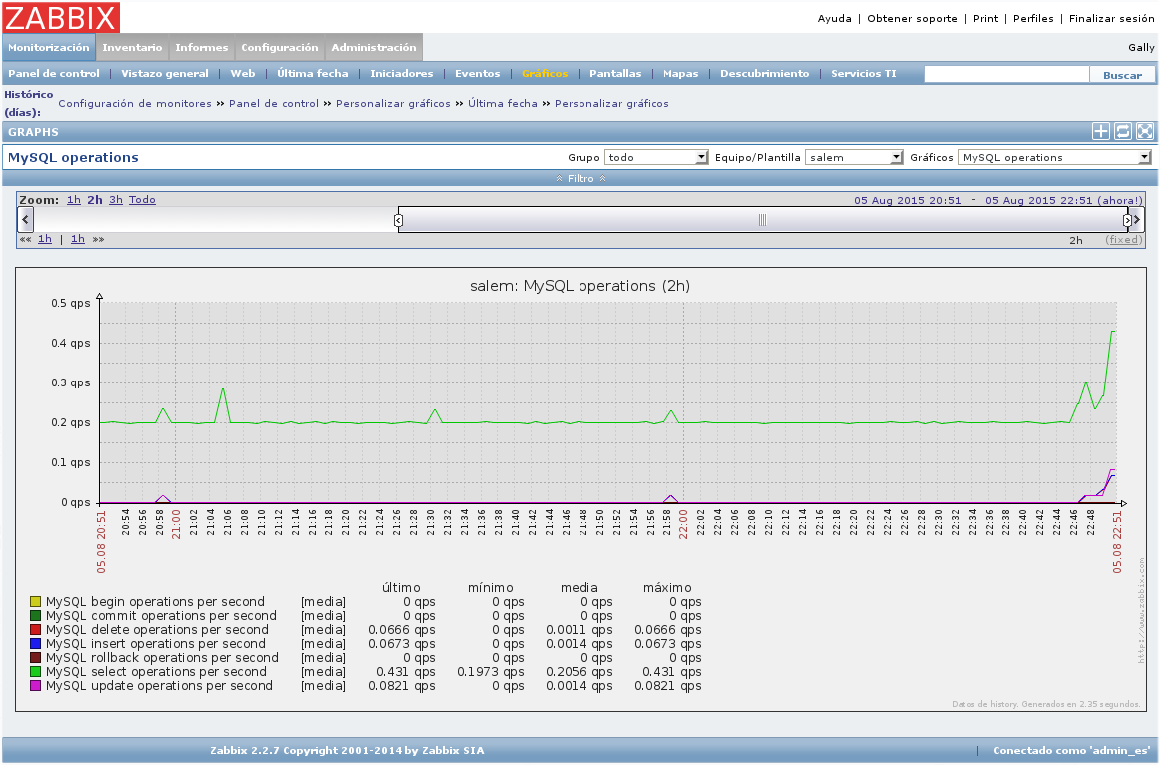Image resolution: width=1160 pixels, height=765 pixels.
Task: Click the red delete operations swatch
Action: 36,630
